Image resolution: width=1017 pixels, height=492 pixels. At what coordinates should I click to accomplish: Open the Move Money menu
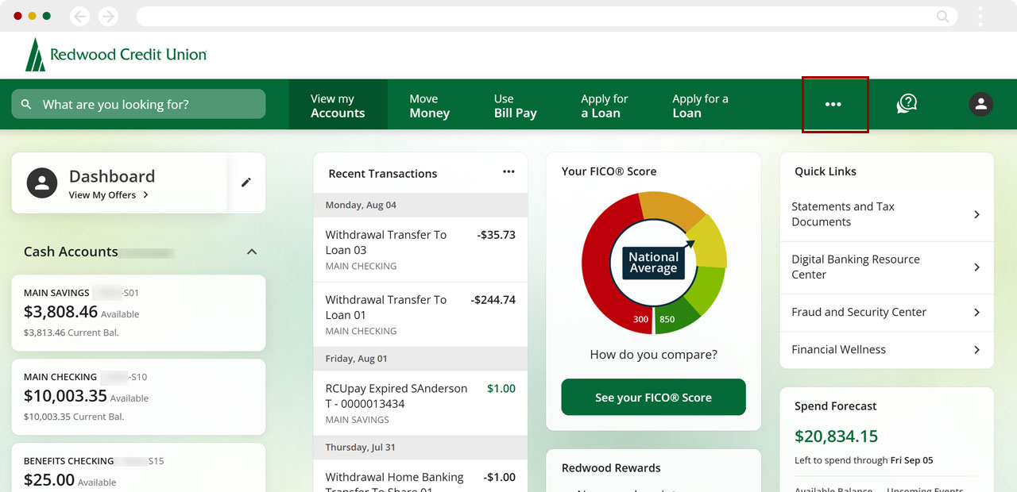[x=429, y=106]
